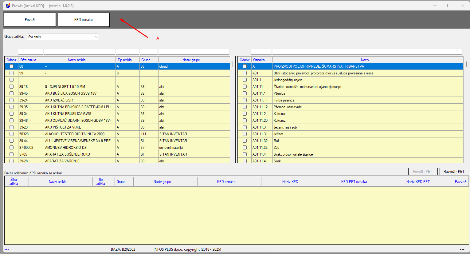The width and height of the screenshot is (470, 254).
Task: Click the Razveži - PET button
Action: [454, 172]
